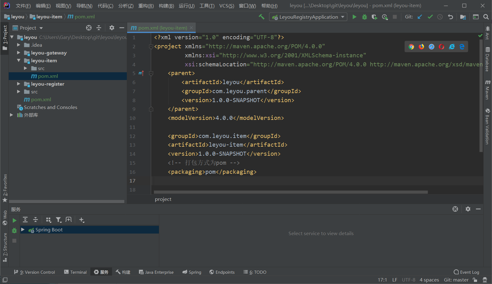Viewport: 492px width, 284px height.
Task: Open Services panel gear settings
Action: (x=468, y=209)
